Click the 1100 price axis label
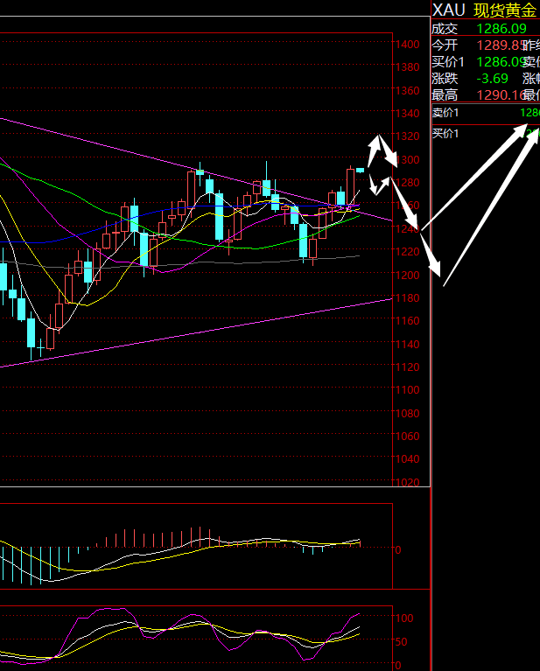Screen dimensions: 540x671 point(407,390)
